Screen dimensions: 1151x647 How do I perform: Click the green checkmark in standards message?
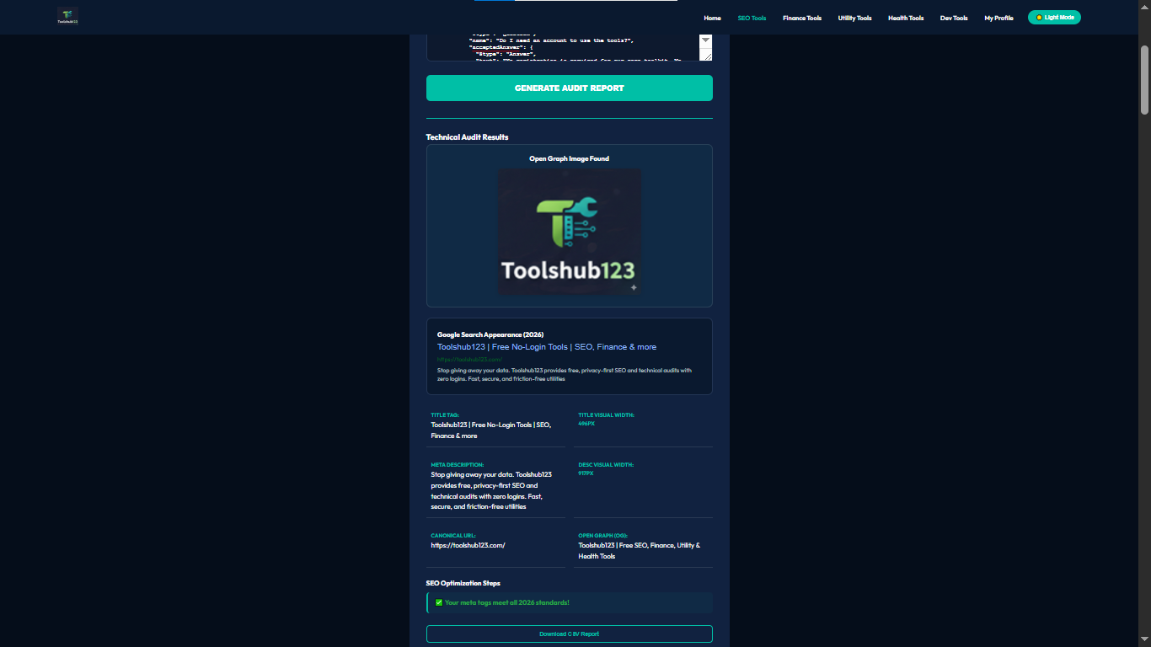point(439,602)
